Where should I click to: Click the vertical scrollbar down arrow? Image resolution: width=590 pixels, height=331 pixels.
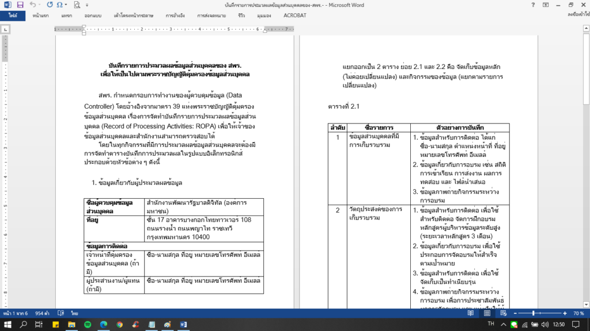tap(586, 305)
